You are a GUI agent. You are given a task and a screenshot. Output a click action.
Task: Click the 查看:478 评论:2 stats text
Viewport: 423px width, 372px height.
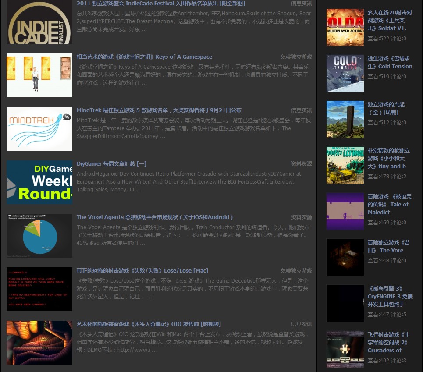click(x=387, y=176)
